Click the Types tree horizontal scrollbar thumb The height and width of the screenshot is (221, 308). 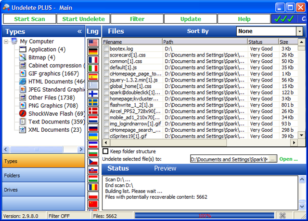37,149
